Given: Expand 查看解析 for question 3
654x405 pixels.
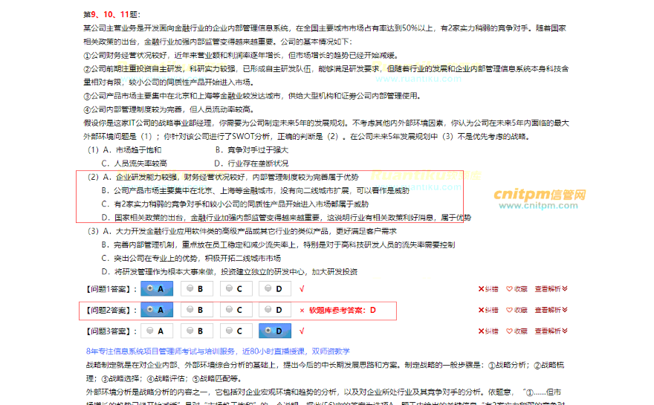Looking at the screenshot, I should click(551, 331).
